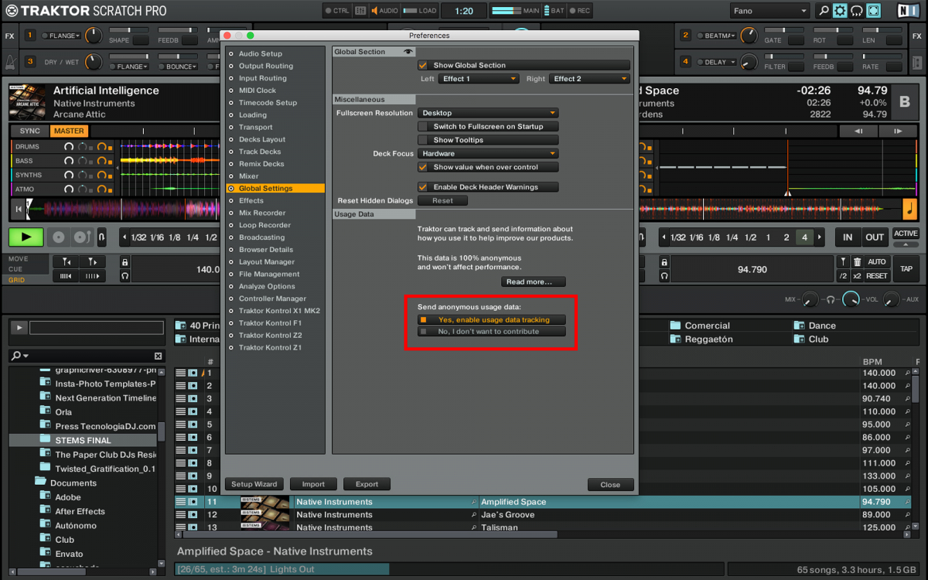The width and height of the screenshot is (928, 580).
Task: Toggle SYNC on deck A
Action: [x=29, y=131]
